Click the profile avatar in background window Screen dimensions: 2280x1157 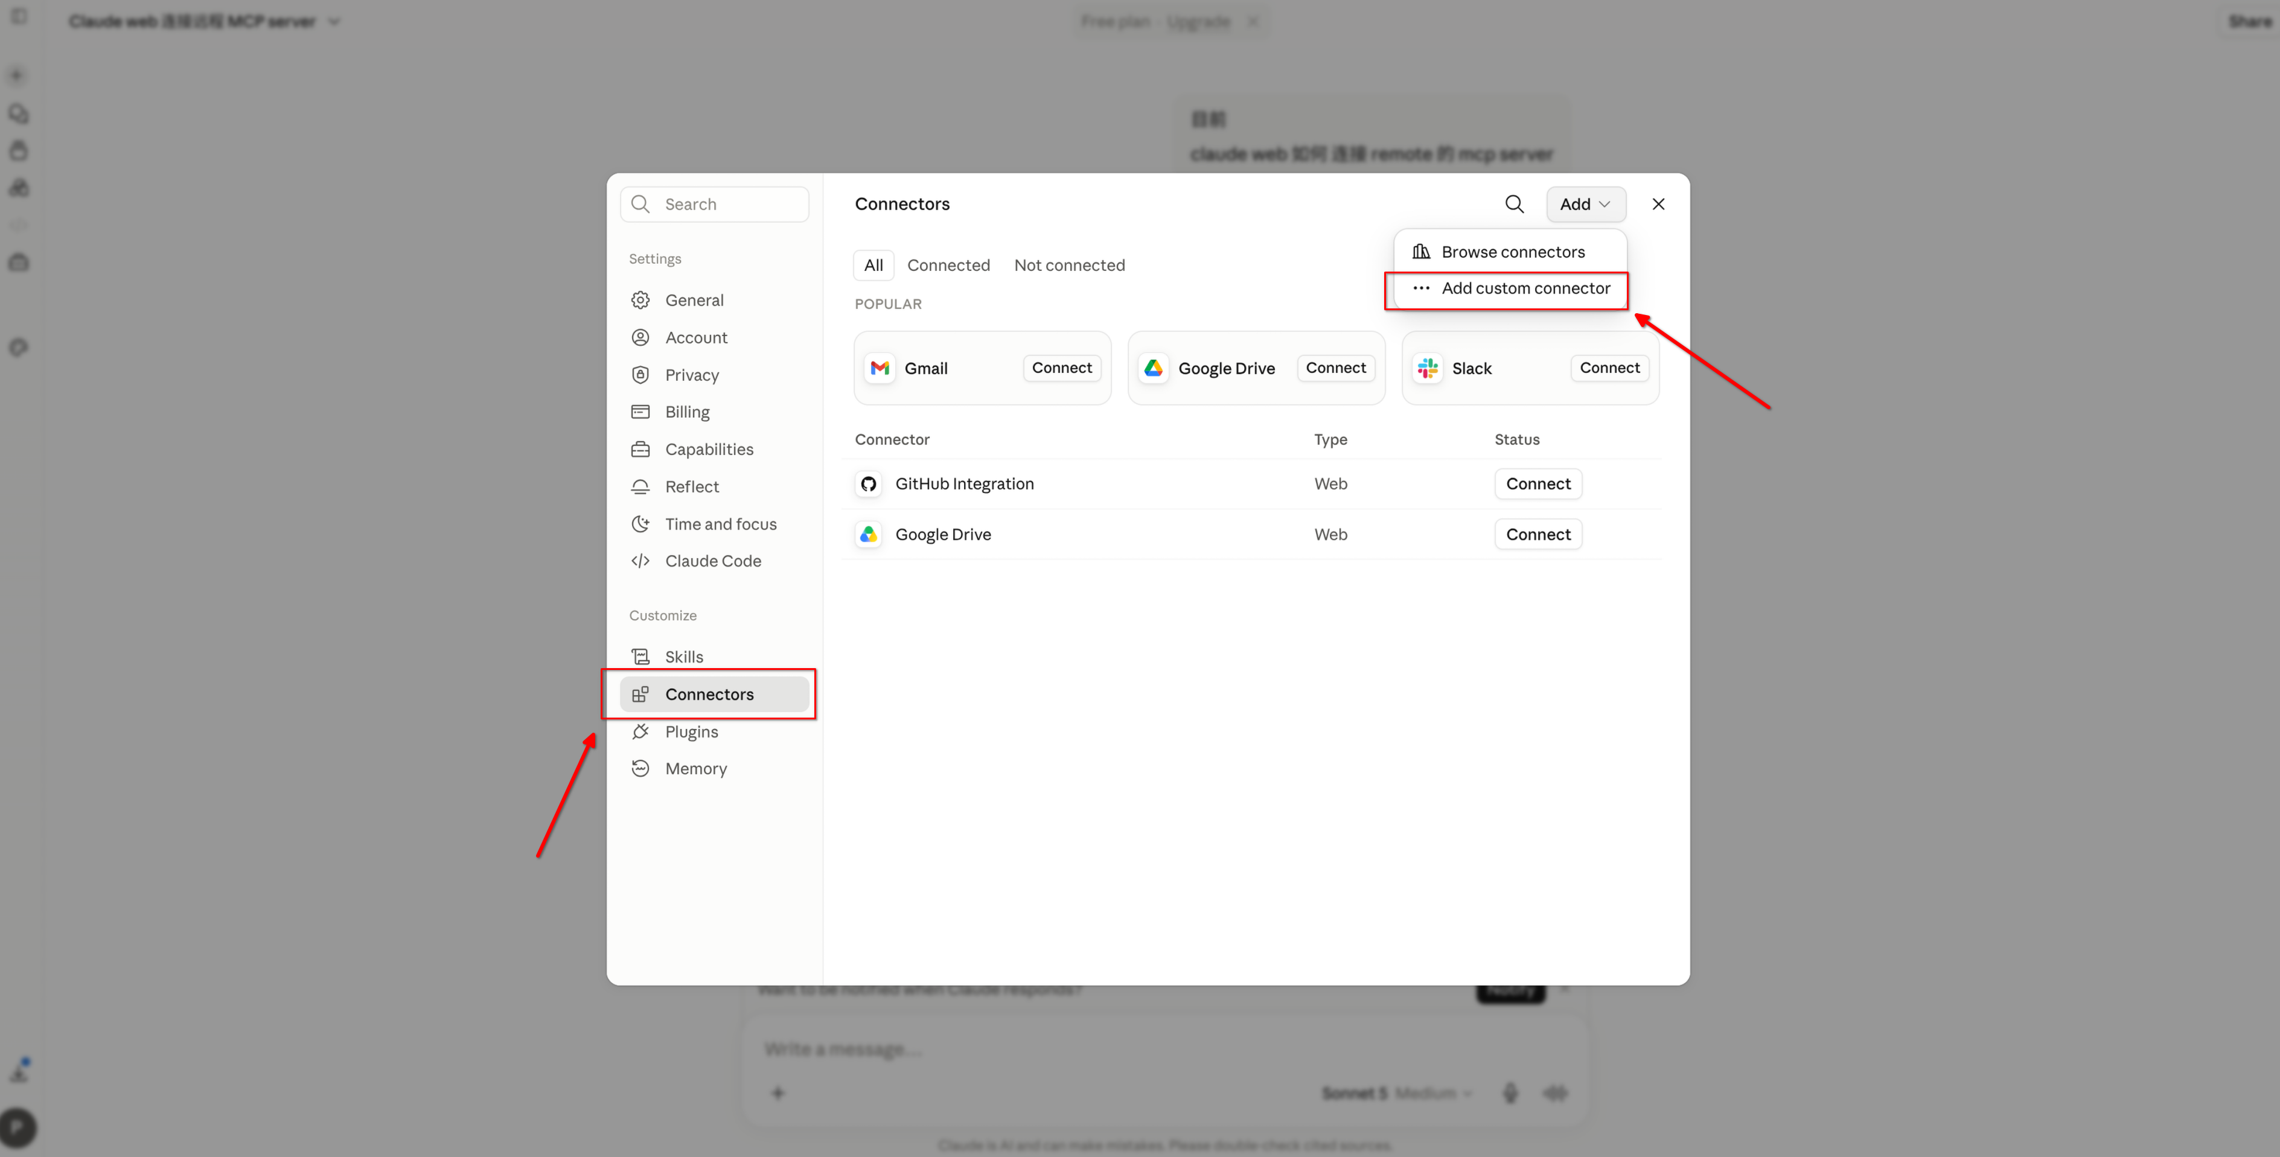18,1128
